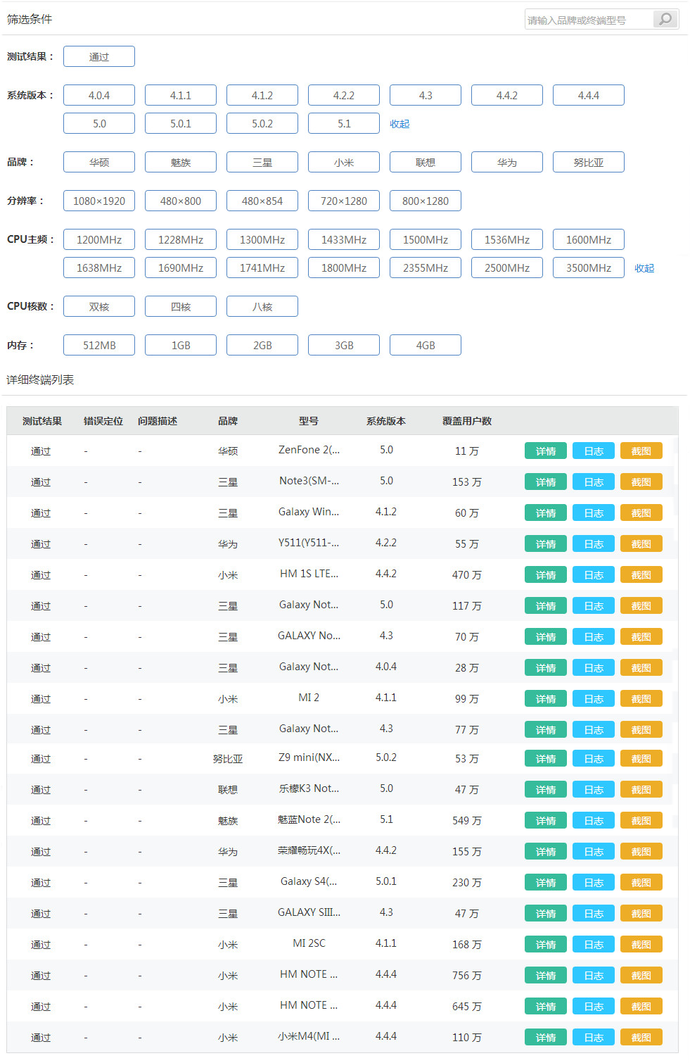Open 日志 for the ZenFone 2 row

(x=594, y=451)
